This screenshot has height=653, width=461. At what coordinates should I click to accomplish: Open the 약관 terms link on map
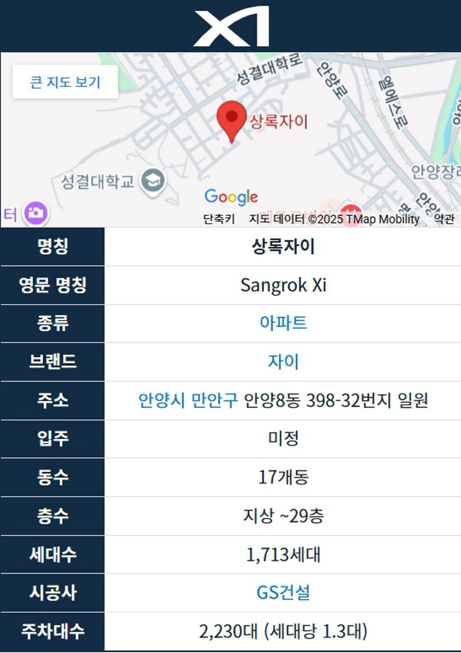(x=444, y=219)
